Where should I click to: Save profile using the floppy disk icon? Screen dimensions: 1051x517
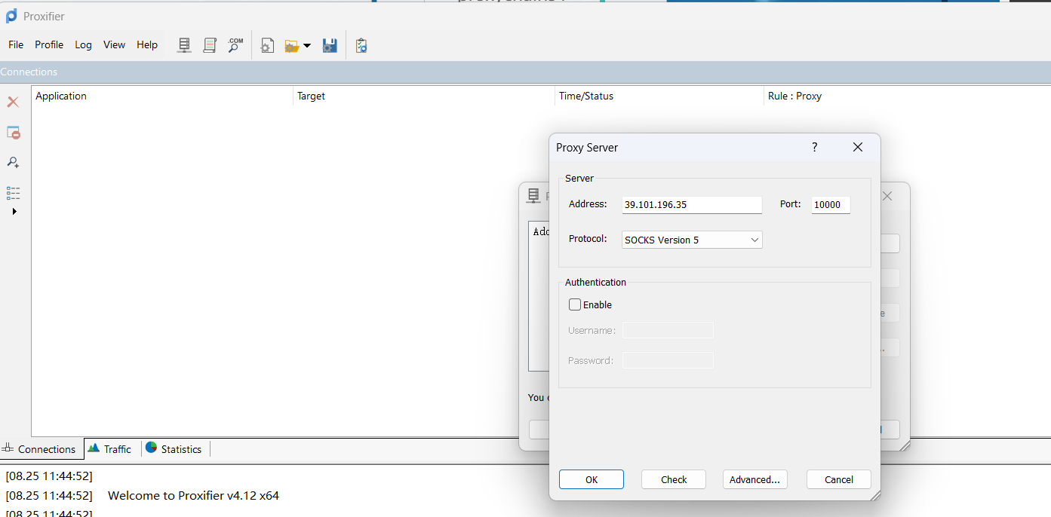tap(330, 46)
